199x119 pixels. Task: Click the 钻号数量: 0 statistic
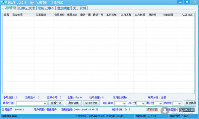point(97,98)
